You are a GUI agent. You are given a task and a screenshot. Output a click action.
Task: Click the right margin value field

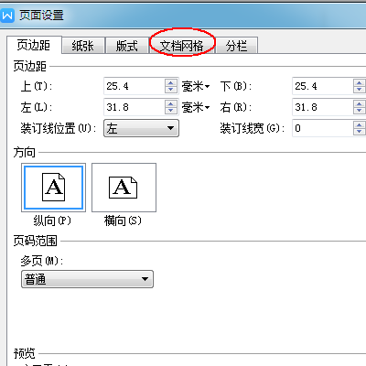click(x=323, y=107)
